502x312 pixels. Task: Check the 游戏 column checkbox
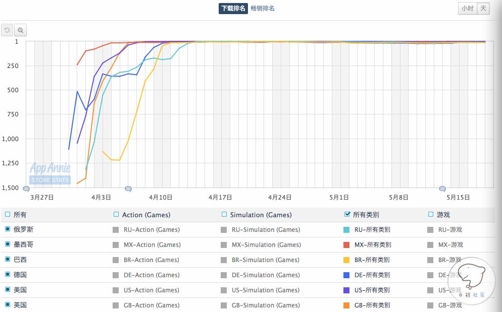(431, 215)
